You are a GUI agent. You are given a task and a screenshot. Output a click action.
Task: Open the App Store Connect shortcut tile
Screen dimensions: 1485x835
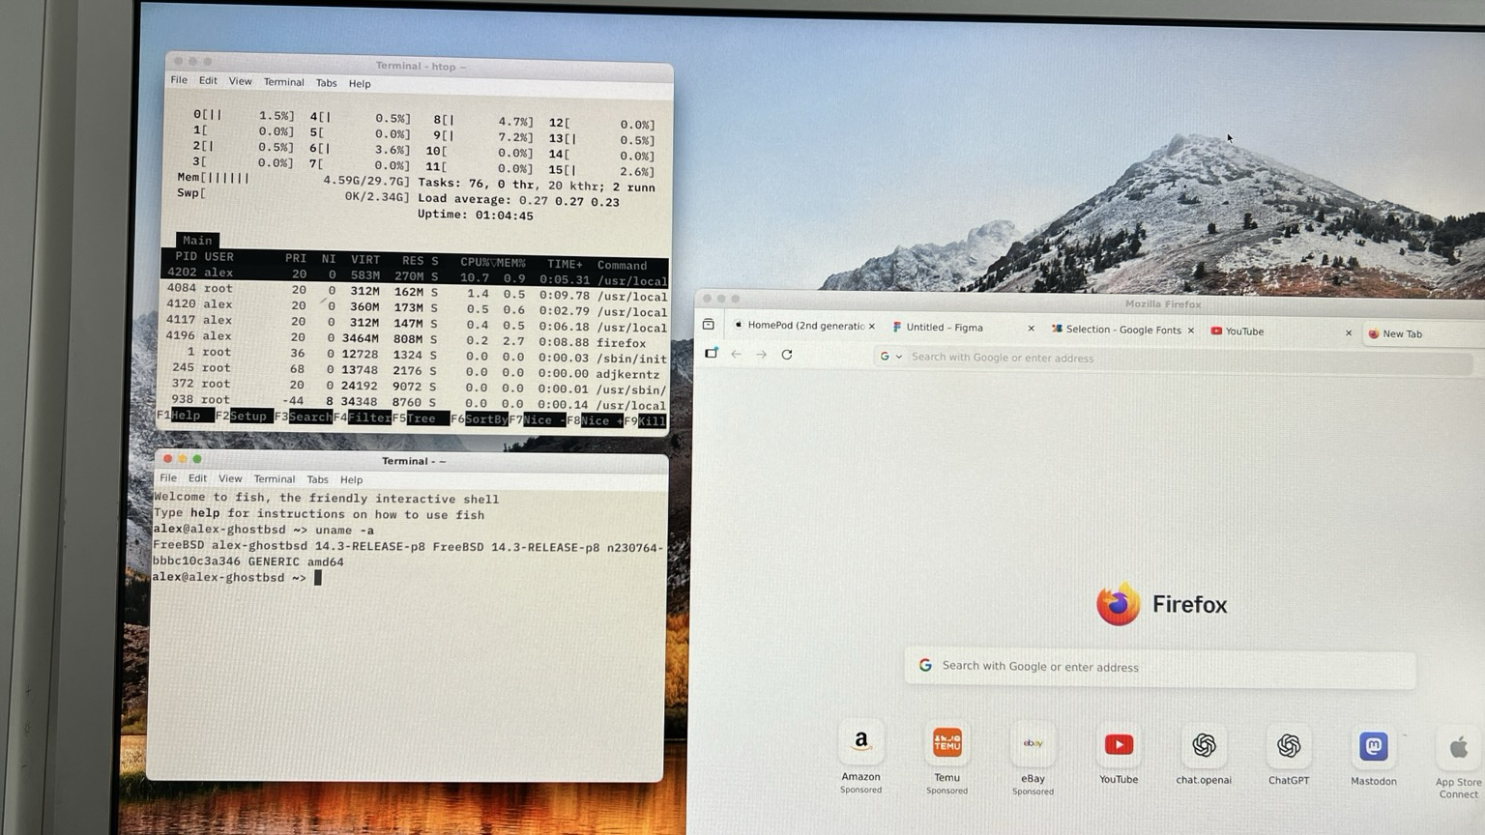click(x=1458, y=763)
